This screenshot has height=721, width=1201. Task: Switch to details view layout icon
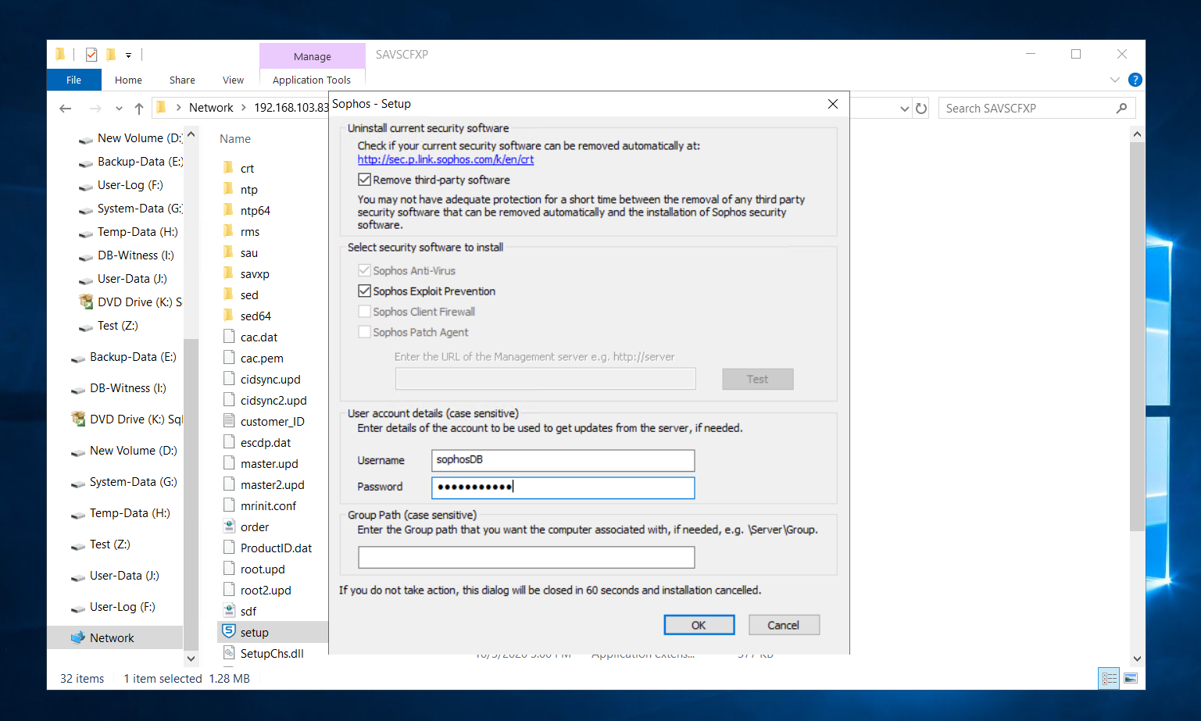pos(1109,678)
